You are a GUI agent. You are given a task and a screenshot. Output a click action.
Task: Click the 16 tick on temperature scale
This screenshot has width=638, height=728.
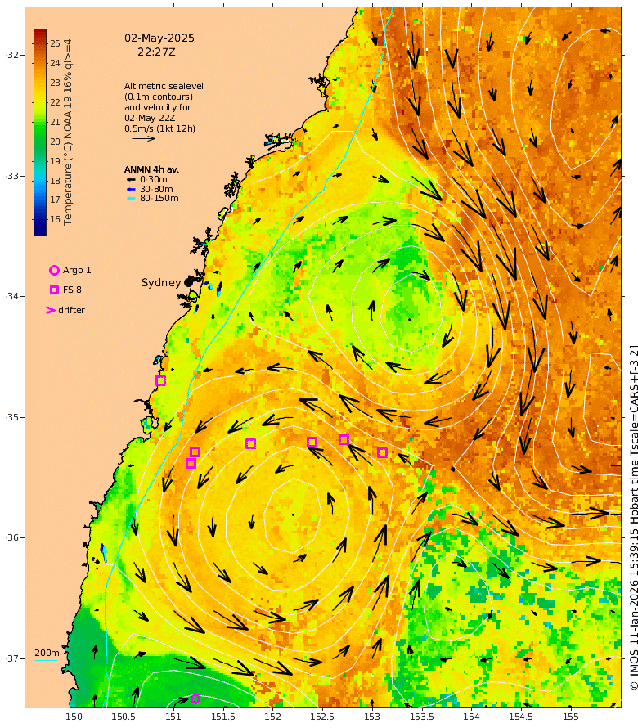(x=56, y=219)
